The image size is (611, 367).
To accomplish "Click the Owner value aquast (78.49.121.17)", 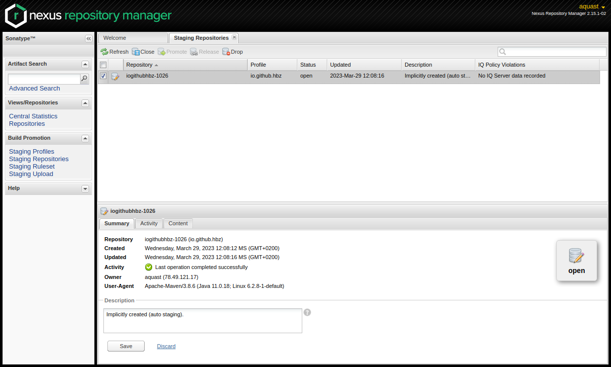I will tap(172, 277).
